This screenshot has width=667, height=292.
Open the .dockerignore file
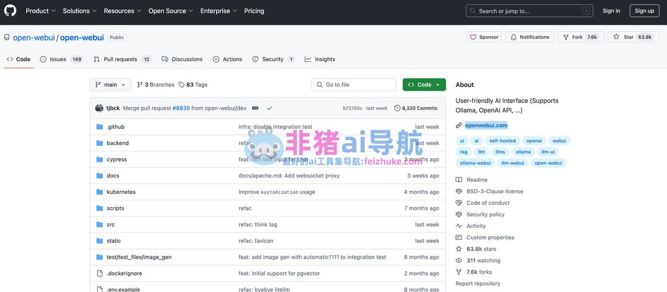(124, 273)
